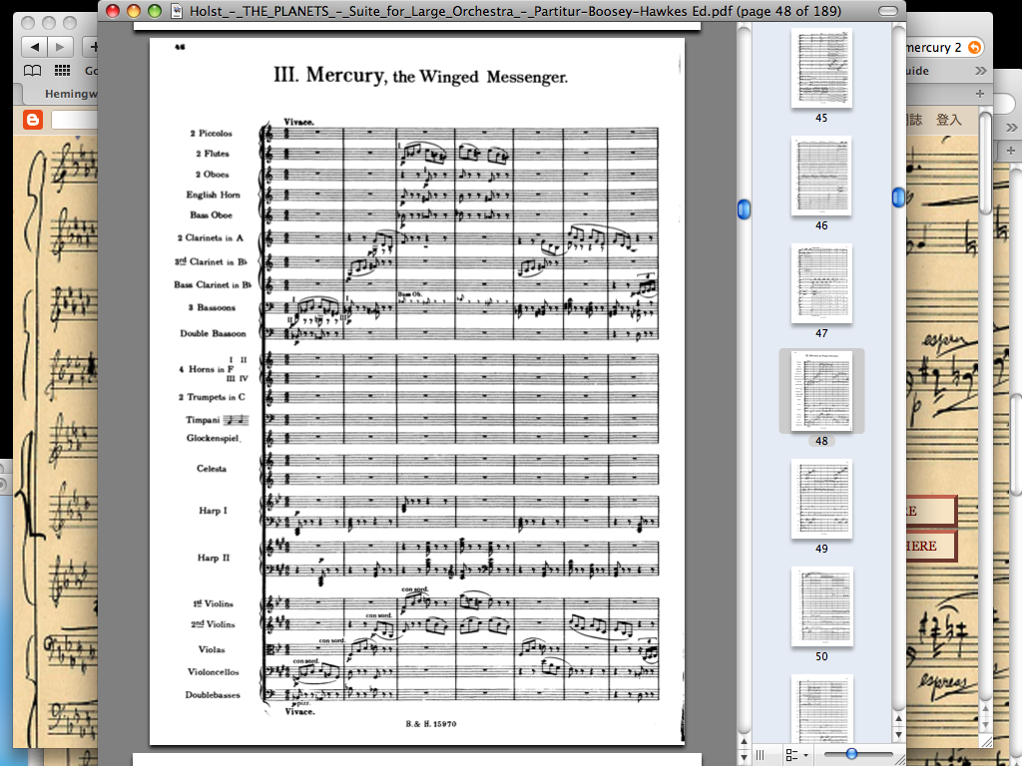Screen dimensions: 1022x766
Task: Click the back Safari window scroll up arrow
Action: tap(985, 709)
